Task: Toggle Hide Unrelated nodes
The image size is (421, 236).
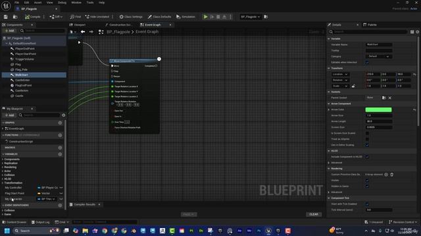Action: [x=97, y=17]
